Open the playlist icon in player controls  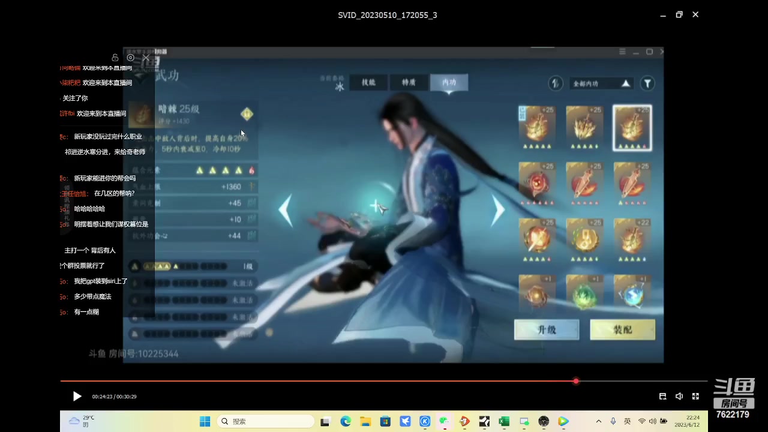pos(662,396)
